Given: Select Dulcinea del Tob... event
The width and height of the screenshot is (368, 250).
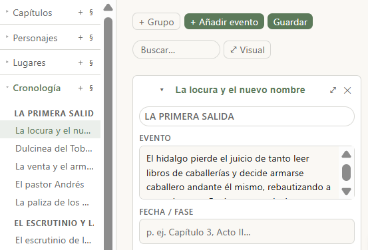Looking at the screenshot, I should coord(54,148).
